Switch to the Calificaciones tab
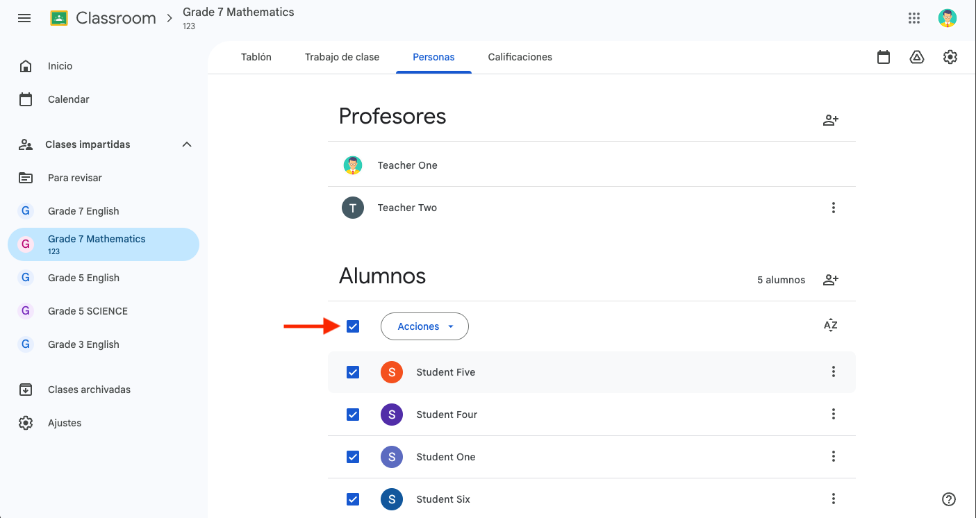 (520, 57)
